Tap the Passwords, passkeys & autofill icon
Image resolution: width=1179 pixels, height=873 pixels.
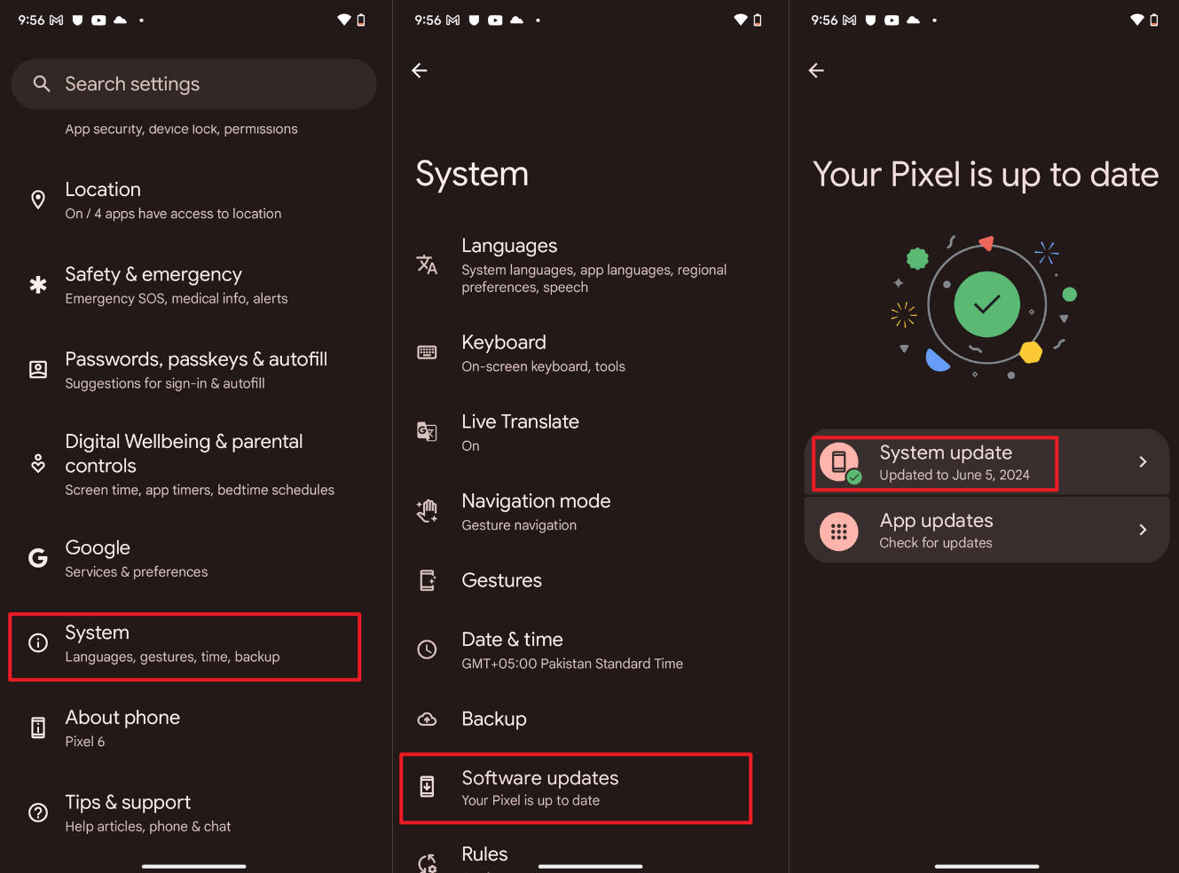[x=38, y=370]
